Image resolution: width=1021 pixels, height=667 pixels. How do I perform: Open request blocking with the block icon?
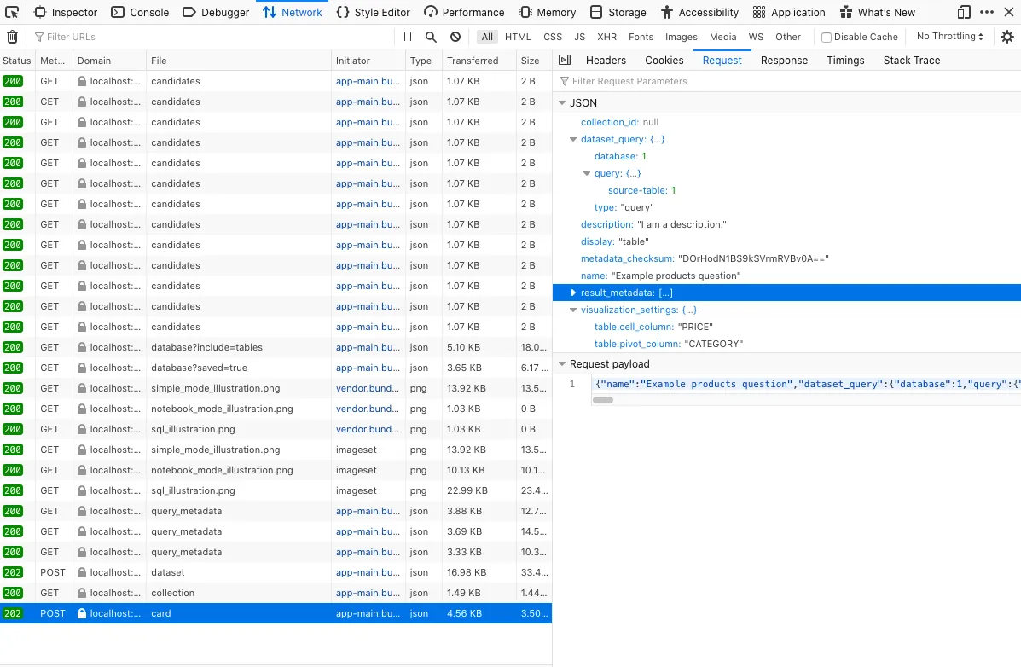pyautogui.click(x=455, y=36)
